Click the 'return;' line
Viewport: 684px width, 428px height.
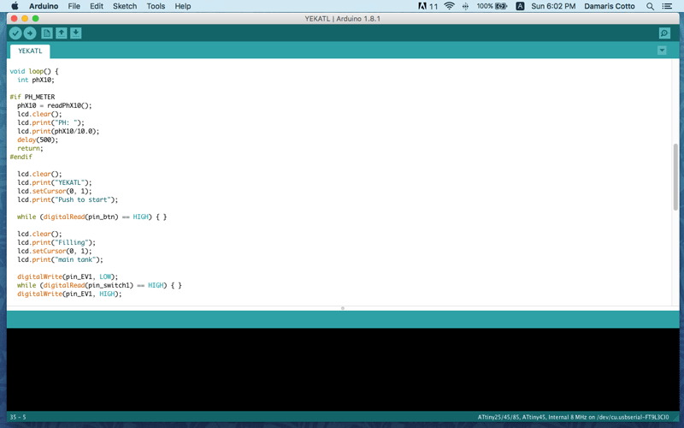(30, 148)
